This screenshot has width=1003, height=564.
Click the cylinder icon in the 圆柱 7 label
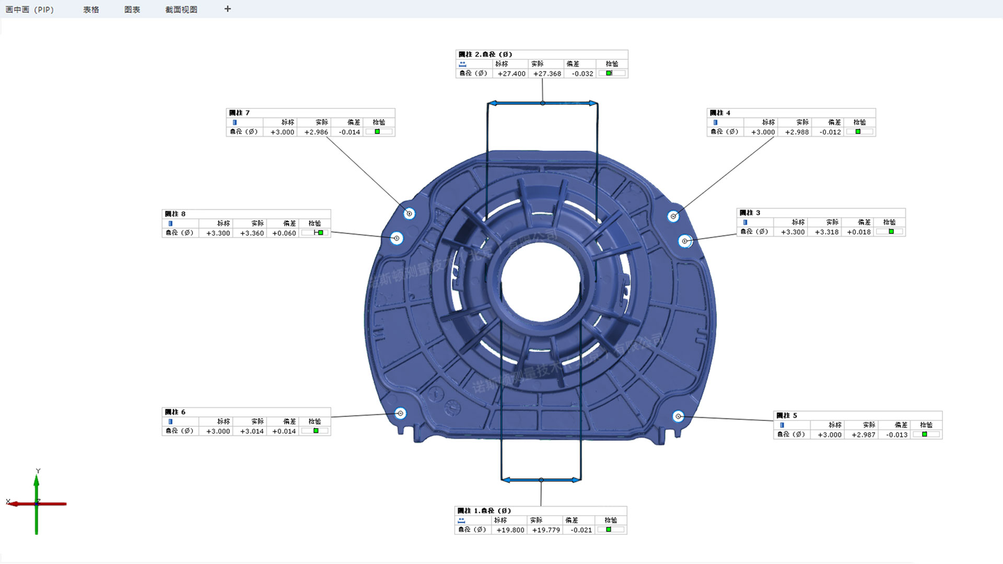(235, 122)
